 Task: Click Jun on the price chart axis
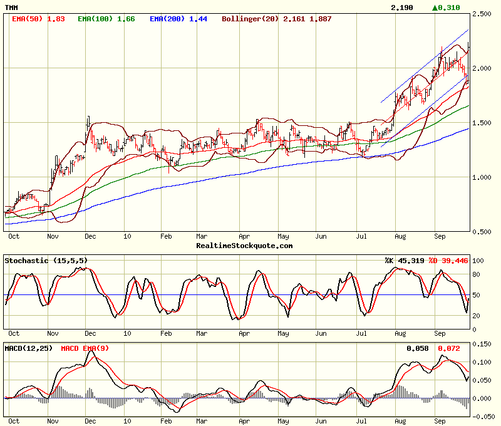(x=321, y=236)
